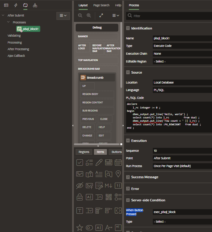This screenshot has width=212, height=232.
Task: Zoom in the layout view
Action: click(x=89, y=16)
